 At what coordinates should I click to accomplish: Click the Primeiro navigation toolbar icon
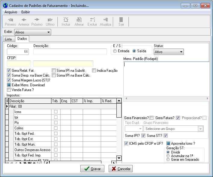pos(11,22)
